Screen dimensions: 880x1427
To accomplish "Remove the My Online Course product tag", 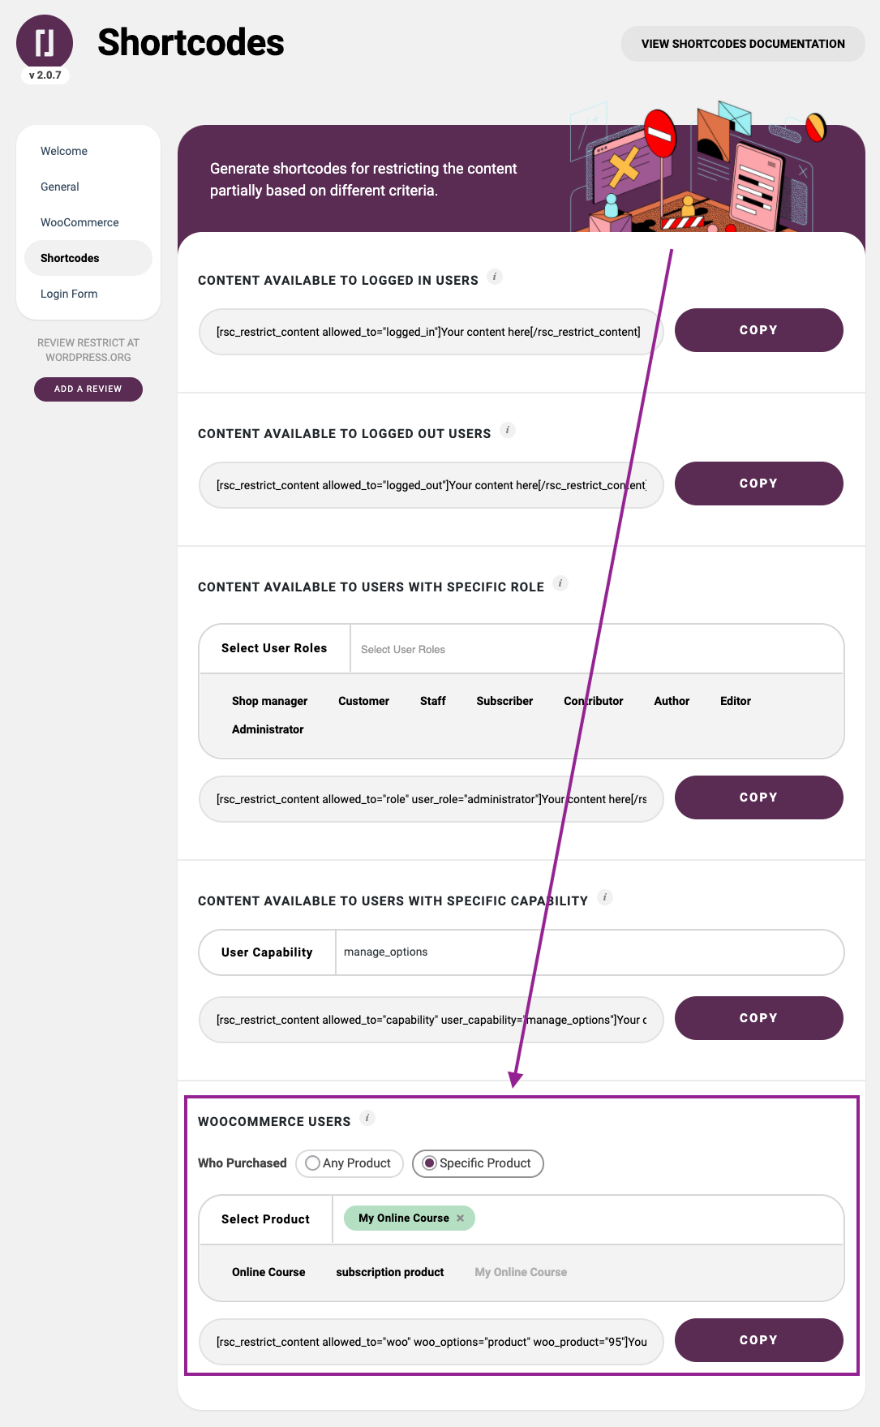I will point(460,1219).
